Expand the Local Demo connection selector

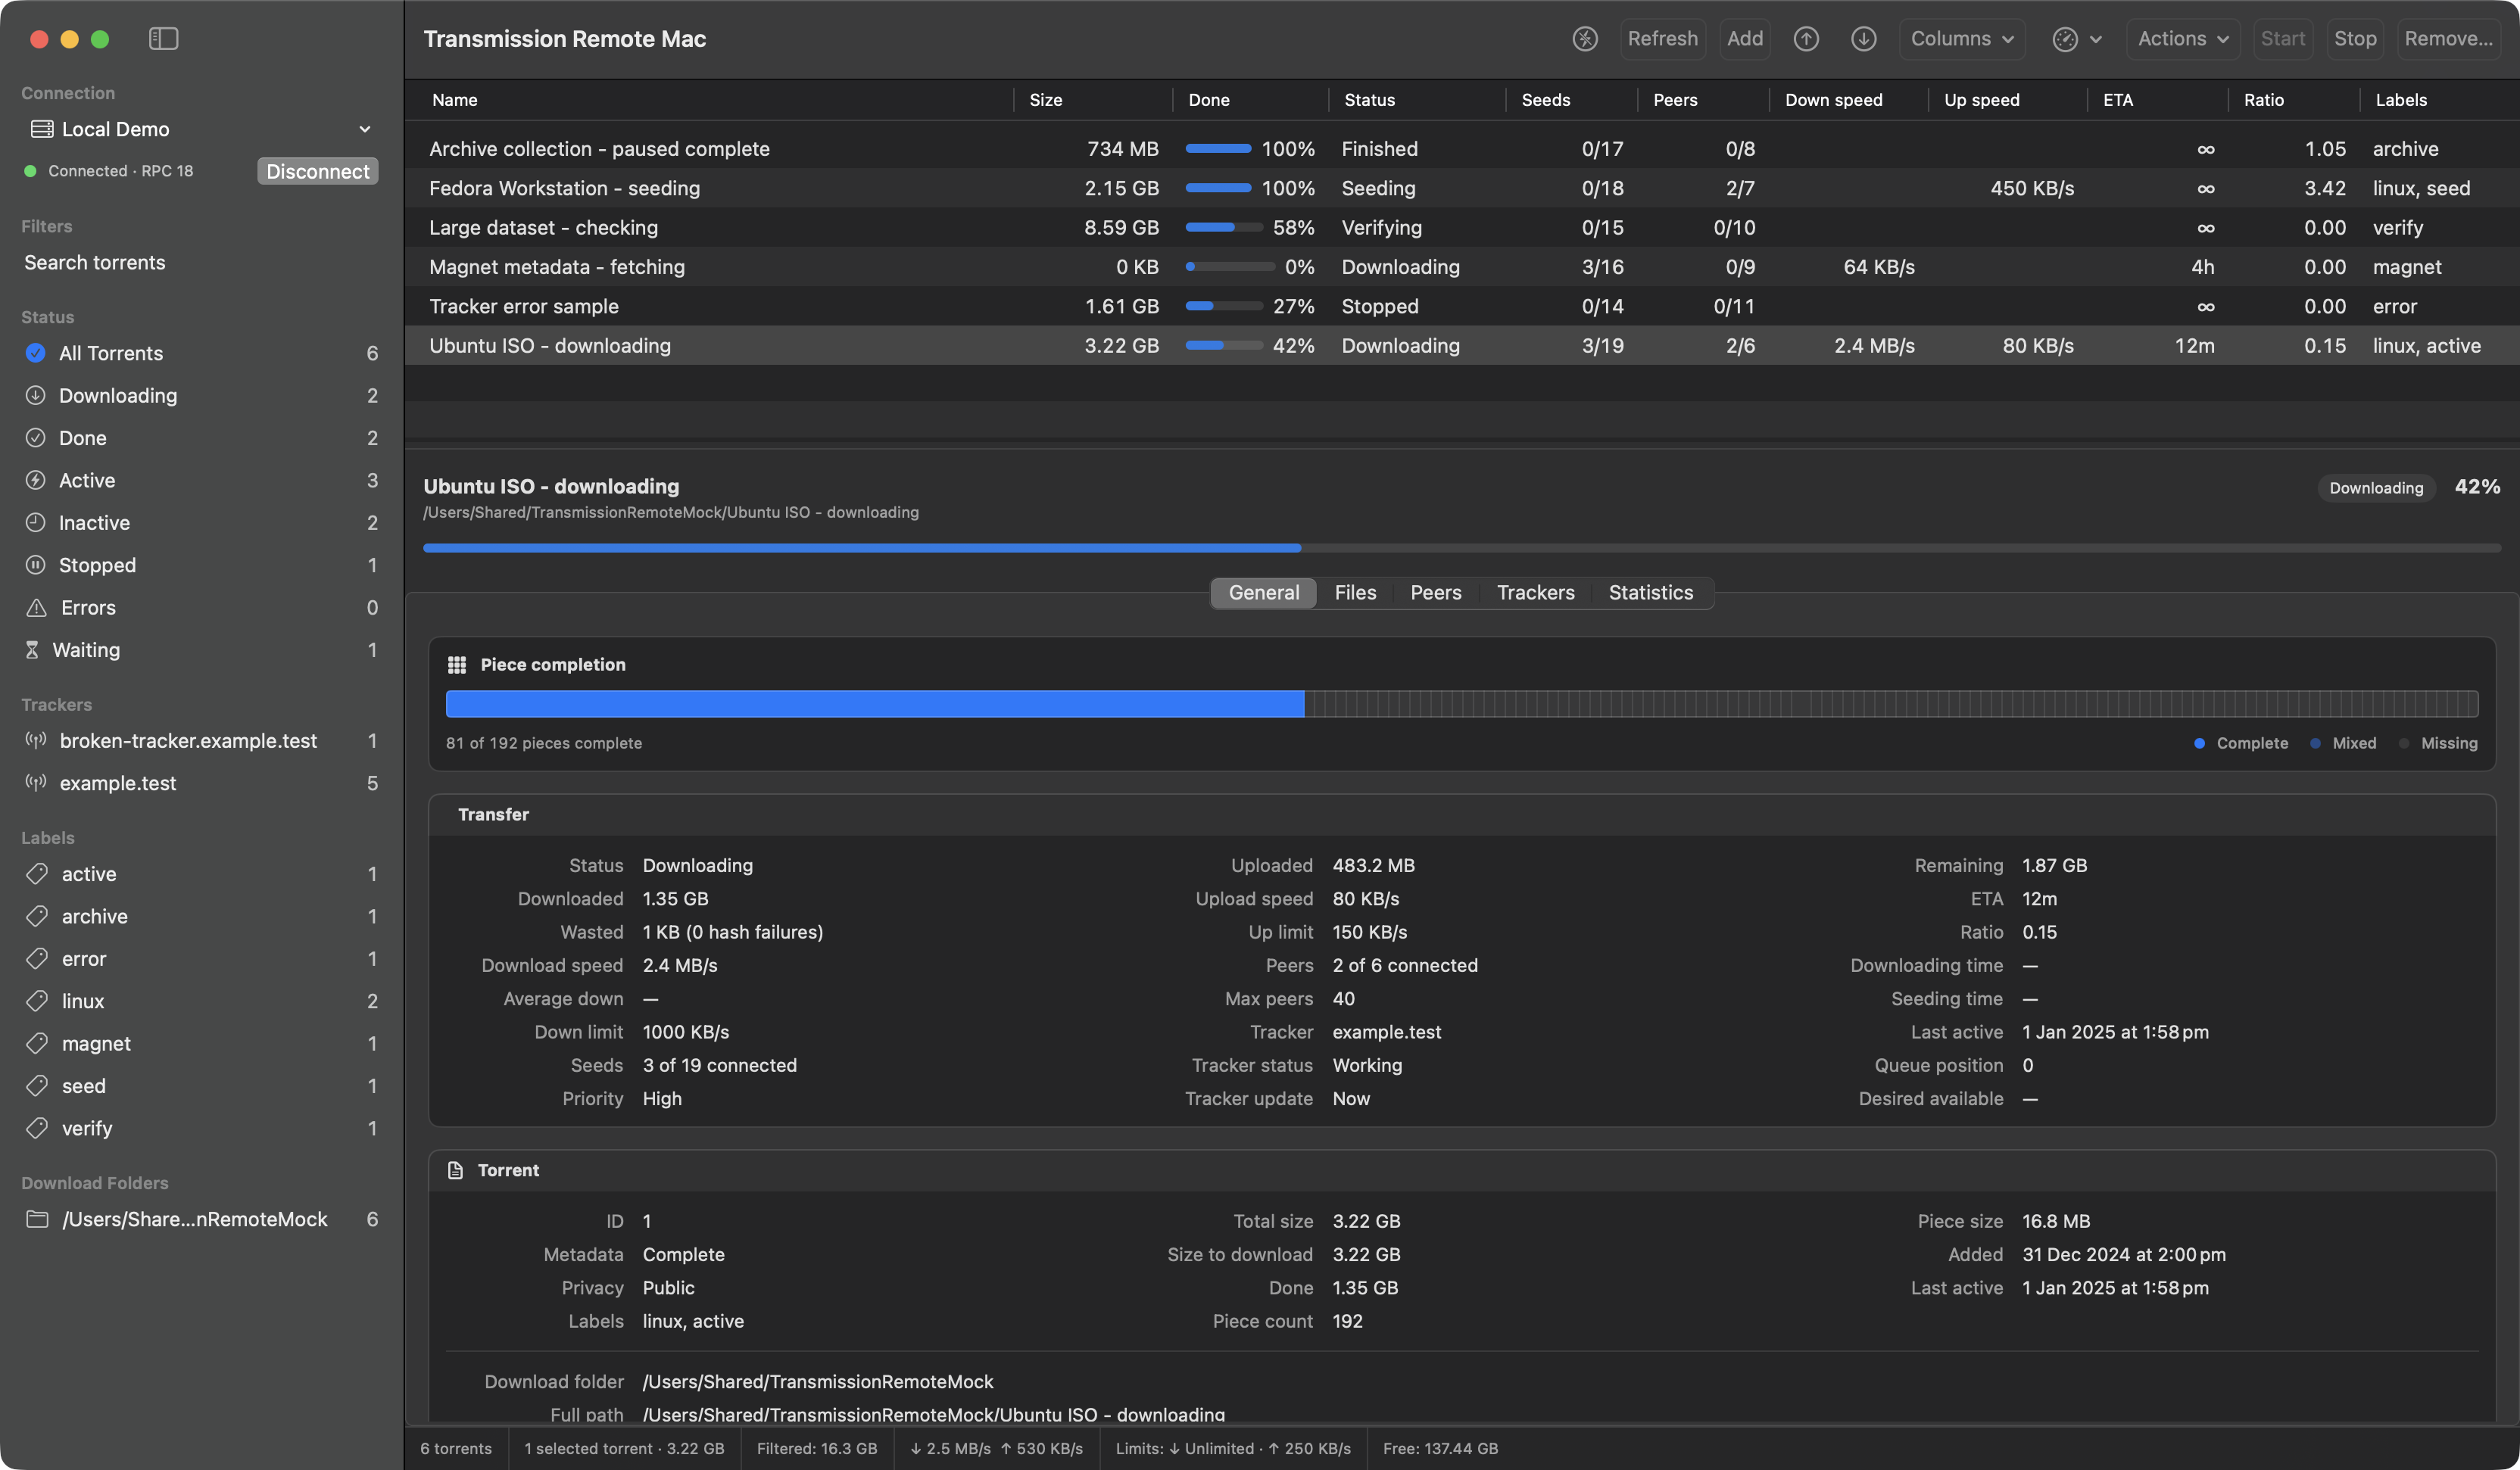point(201,129)
